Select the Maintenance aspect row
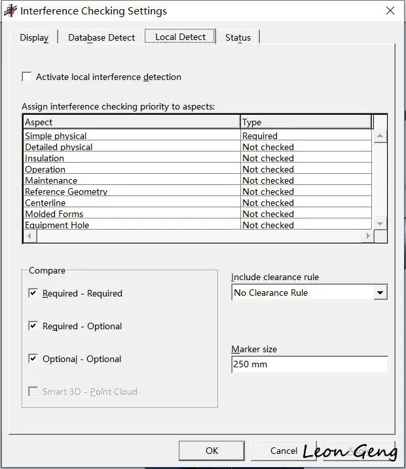Screen dimensions: 406x469 [197, 180]
